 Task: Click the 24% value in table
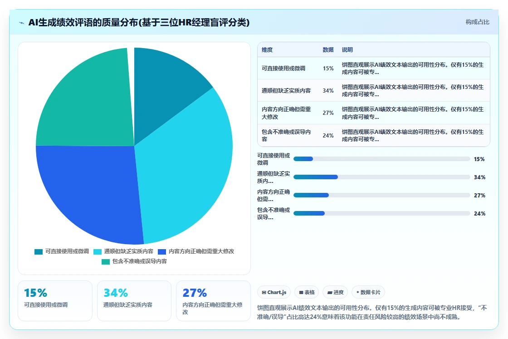point(328,136)
